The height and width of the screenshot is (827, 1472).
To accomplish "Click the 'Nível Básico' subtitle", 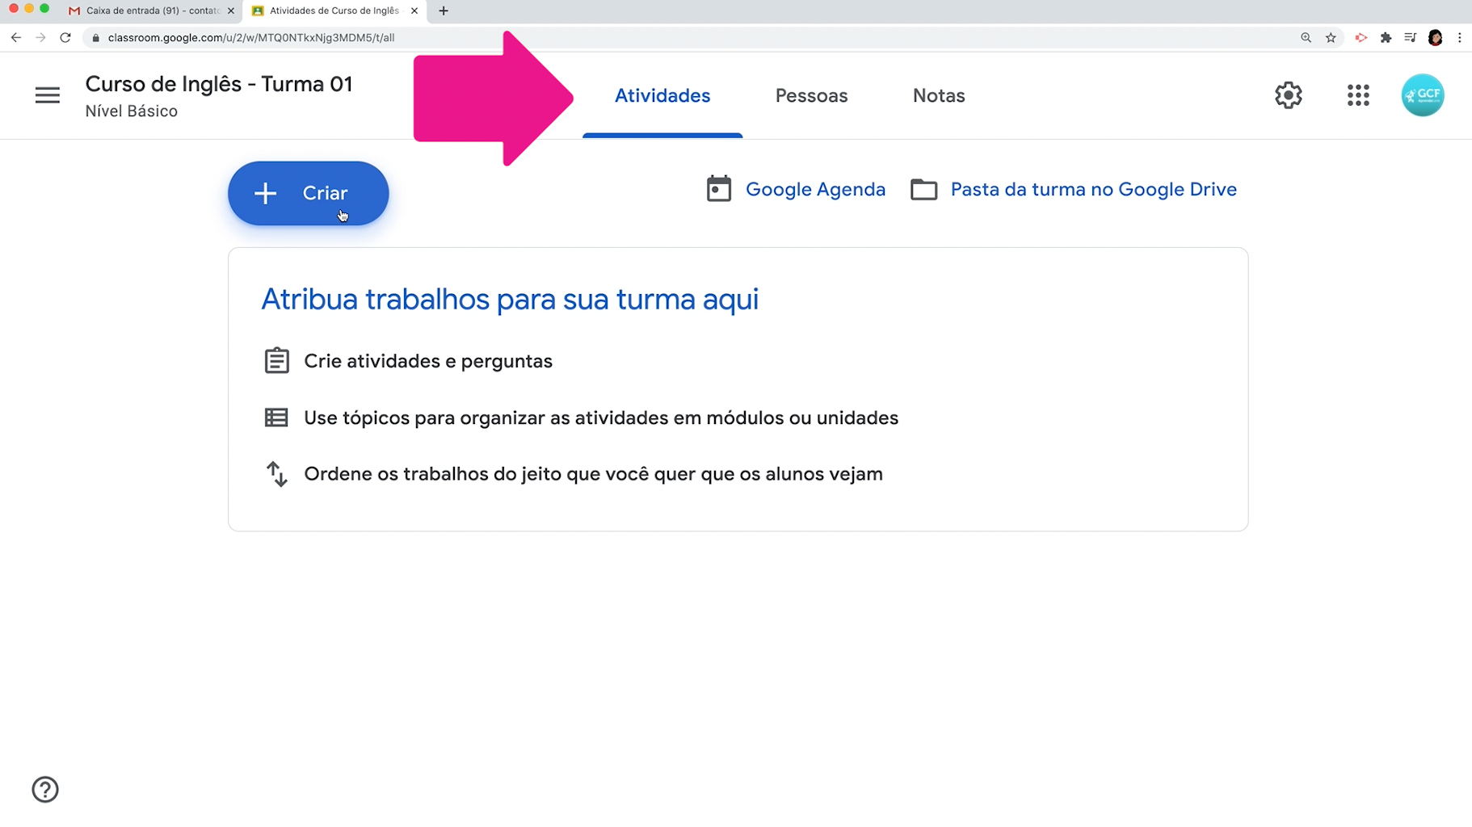I will pyautogui.click(x=132, y=111).
